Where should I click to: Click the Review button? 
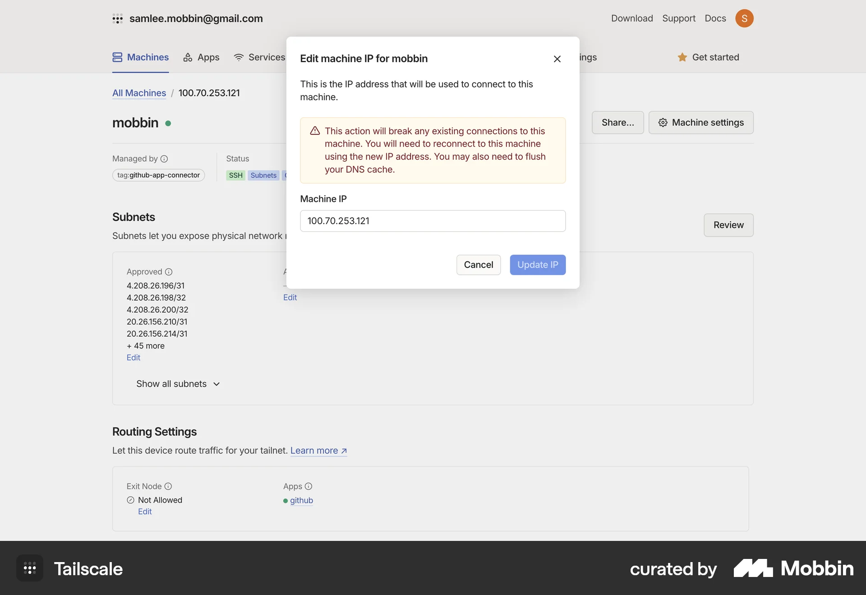(728, 225)
